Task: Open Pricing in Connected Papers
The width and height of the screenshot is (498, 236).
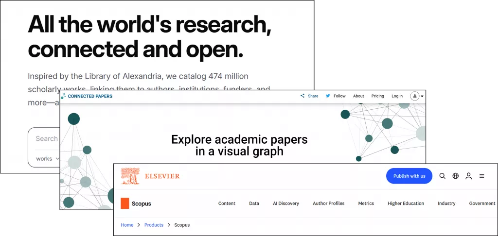Action: click(377, 96)
